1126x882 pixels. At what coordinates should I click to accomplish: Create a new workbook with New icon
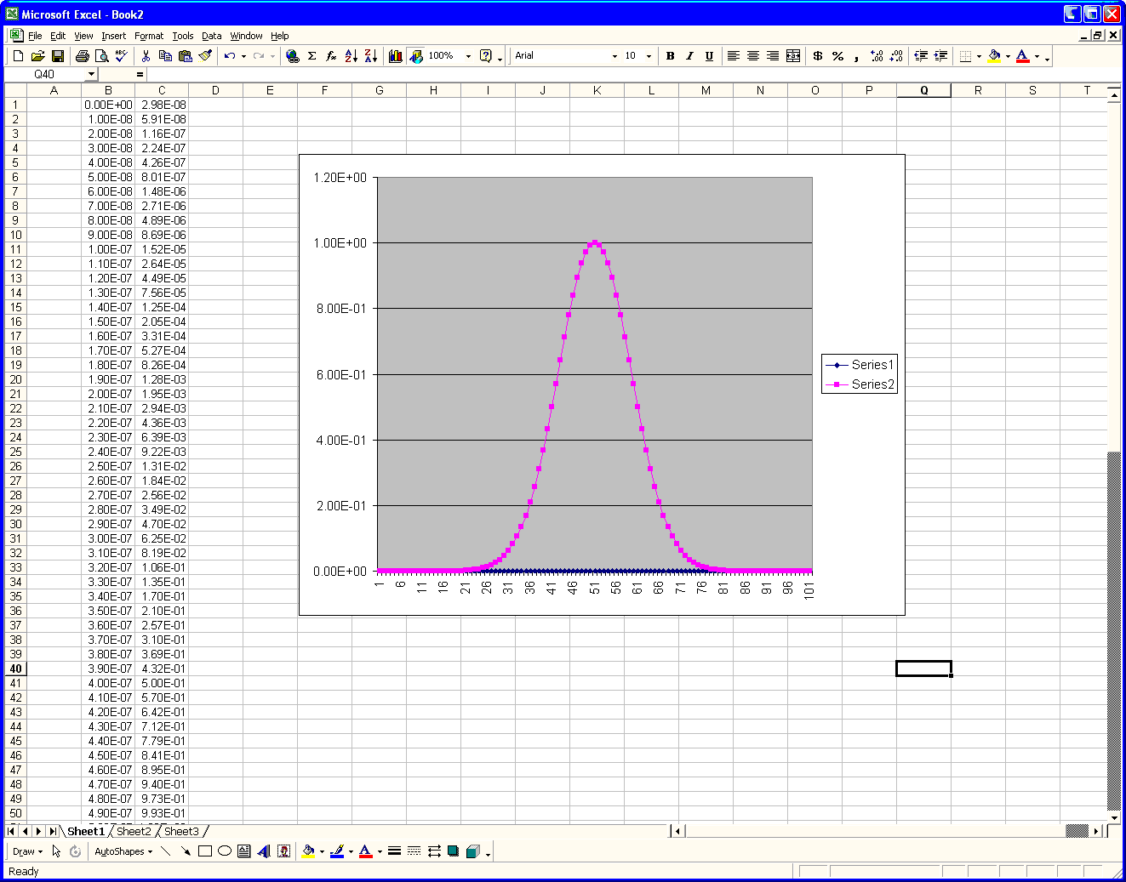tap(18, 56)
